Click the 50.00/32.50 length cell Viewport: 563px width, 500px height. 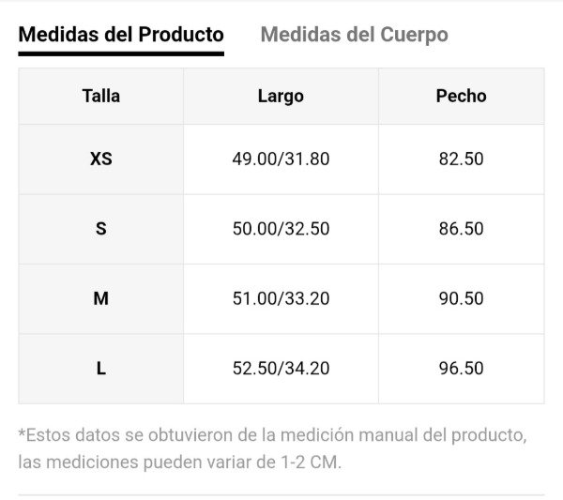281,229
